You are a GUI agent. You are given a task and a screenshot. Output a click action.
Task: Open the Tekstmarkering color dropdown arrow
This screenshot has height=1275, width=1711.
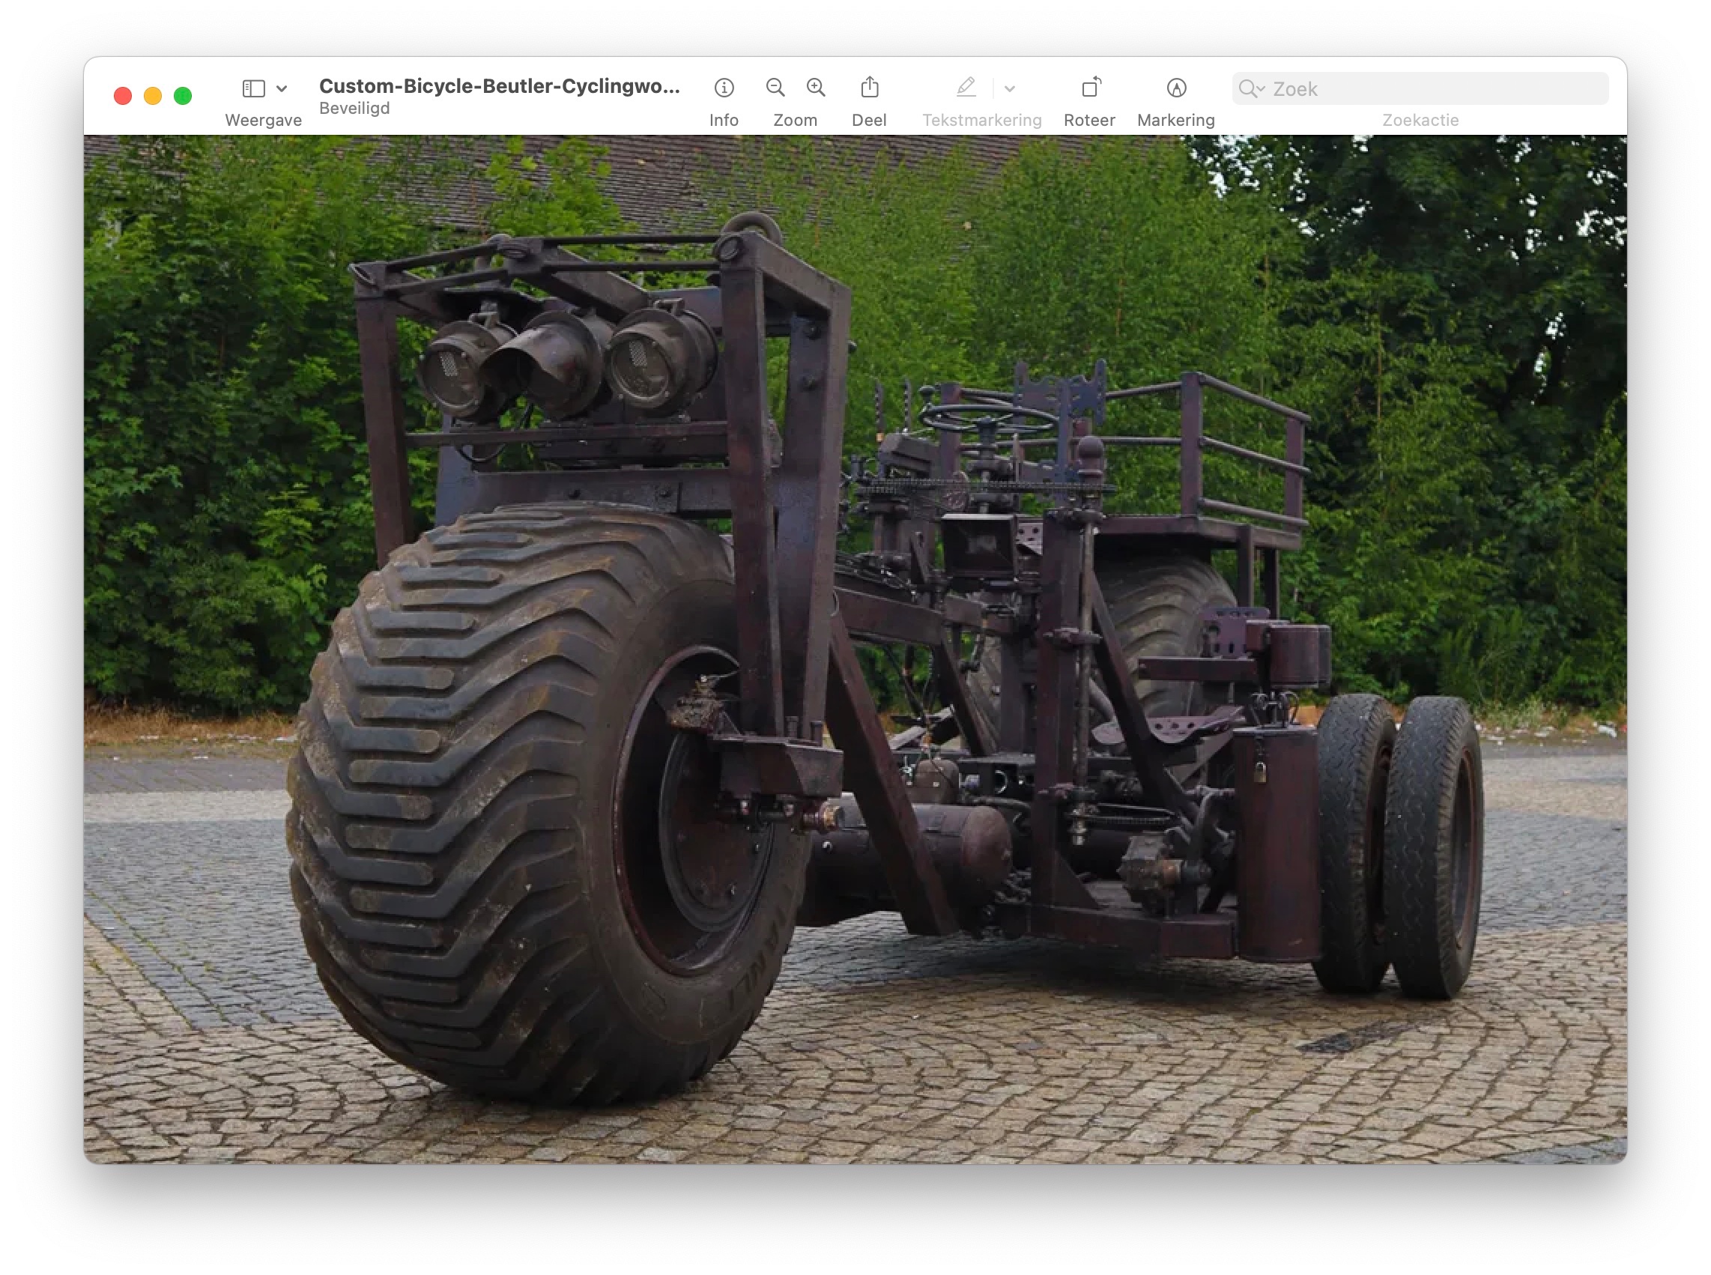[1010, 88]
